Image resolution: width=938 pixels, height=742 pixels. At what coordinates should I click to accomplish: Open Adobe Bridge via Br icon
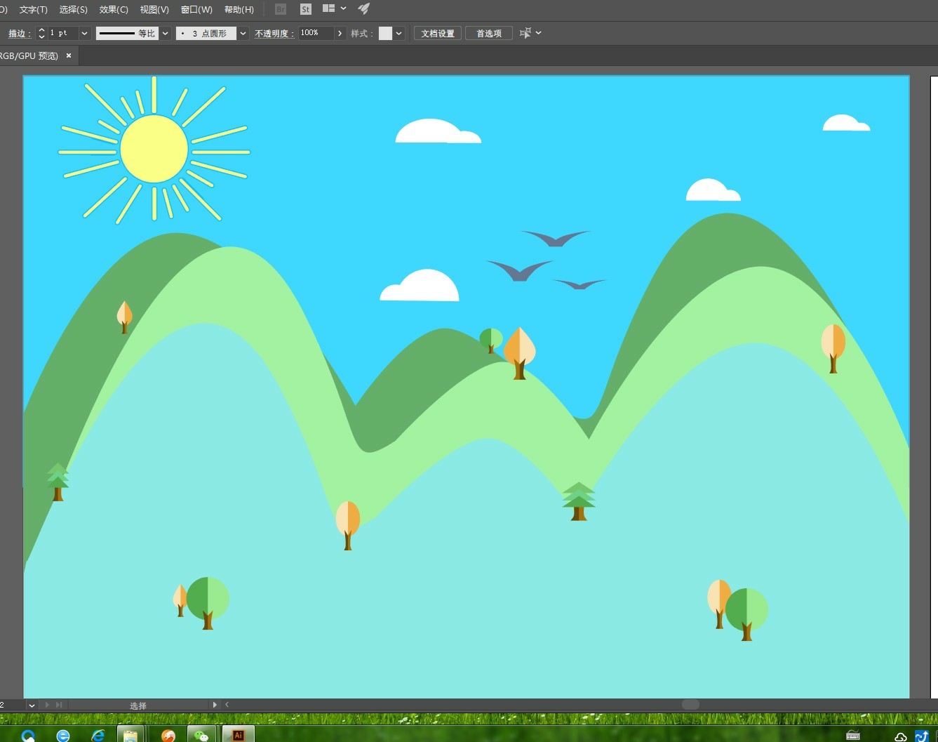tap(281, 9)
